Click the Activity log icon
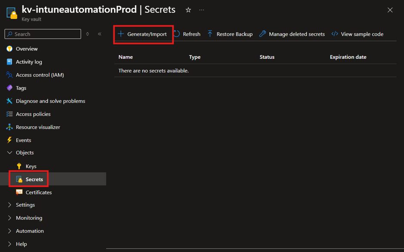 [9, 62]
